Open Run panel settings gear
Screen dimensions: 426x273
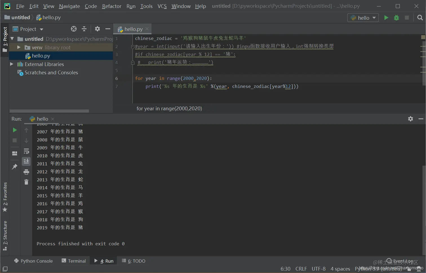411,119
